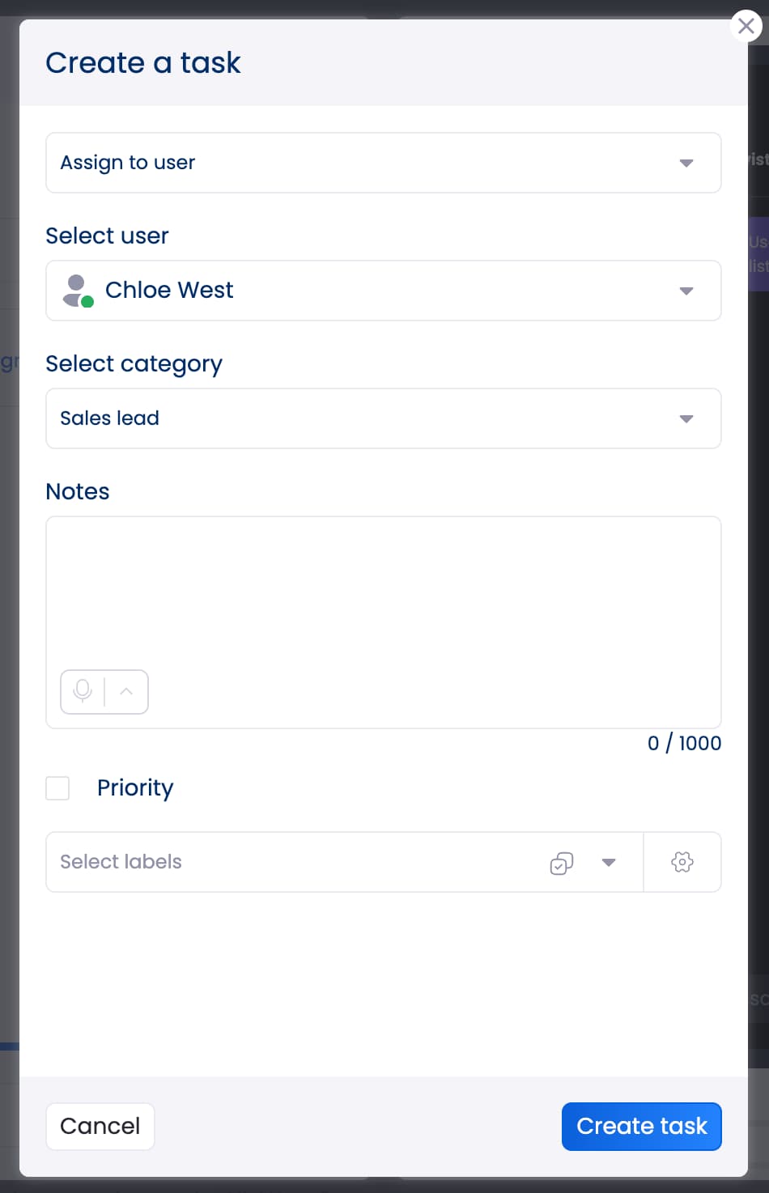Click the 0 / 1000 character counter
The height and width of the screenshot is (1193, 769).
click(x=684, y=743)
